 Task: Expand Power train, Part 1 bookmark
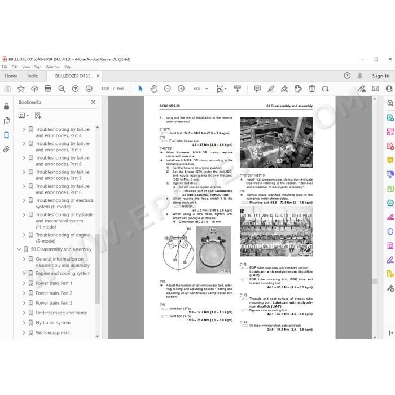click(x=24, y=283)
